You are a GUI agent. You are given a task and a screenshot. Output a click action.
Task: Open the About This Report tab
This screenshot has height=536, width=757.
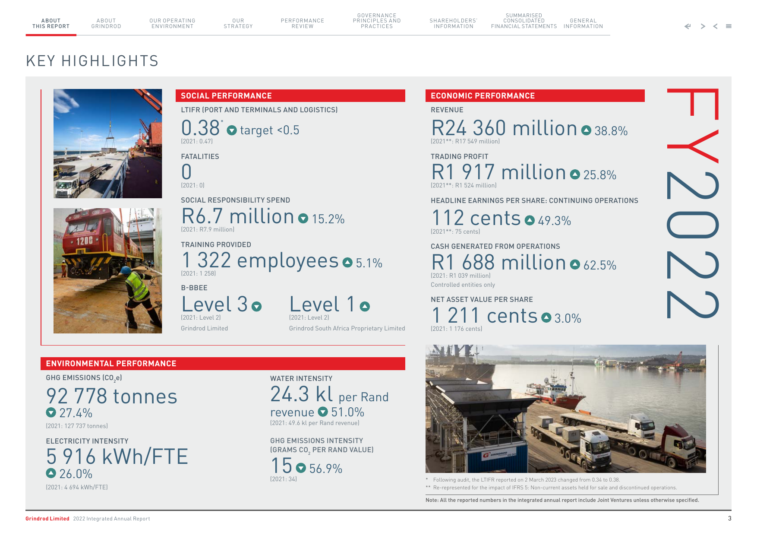51,24
